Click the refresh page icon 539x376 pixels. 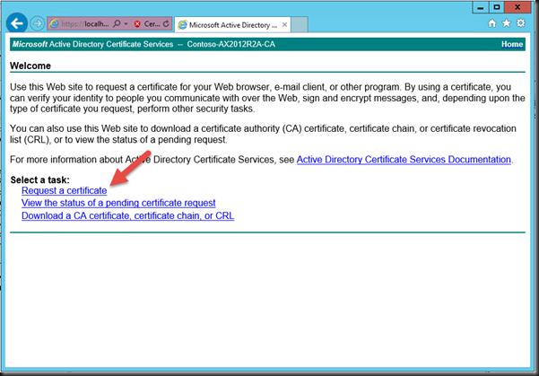166,23
